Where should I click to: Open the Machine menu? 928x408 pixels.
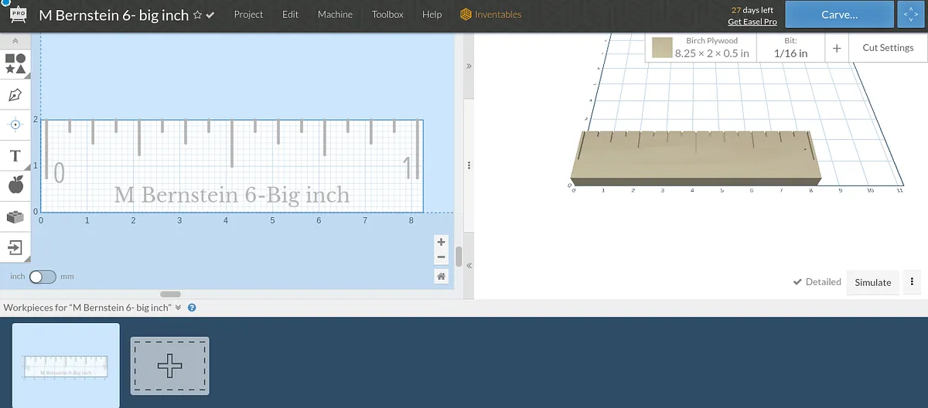(335, 15)
